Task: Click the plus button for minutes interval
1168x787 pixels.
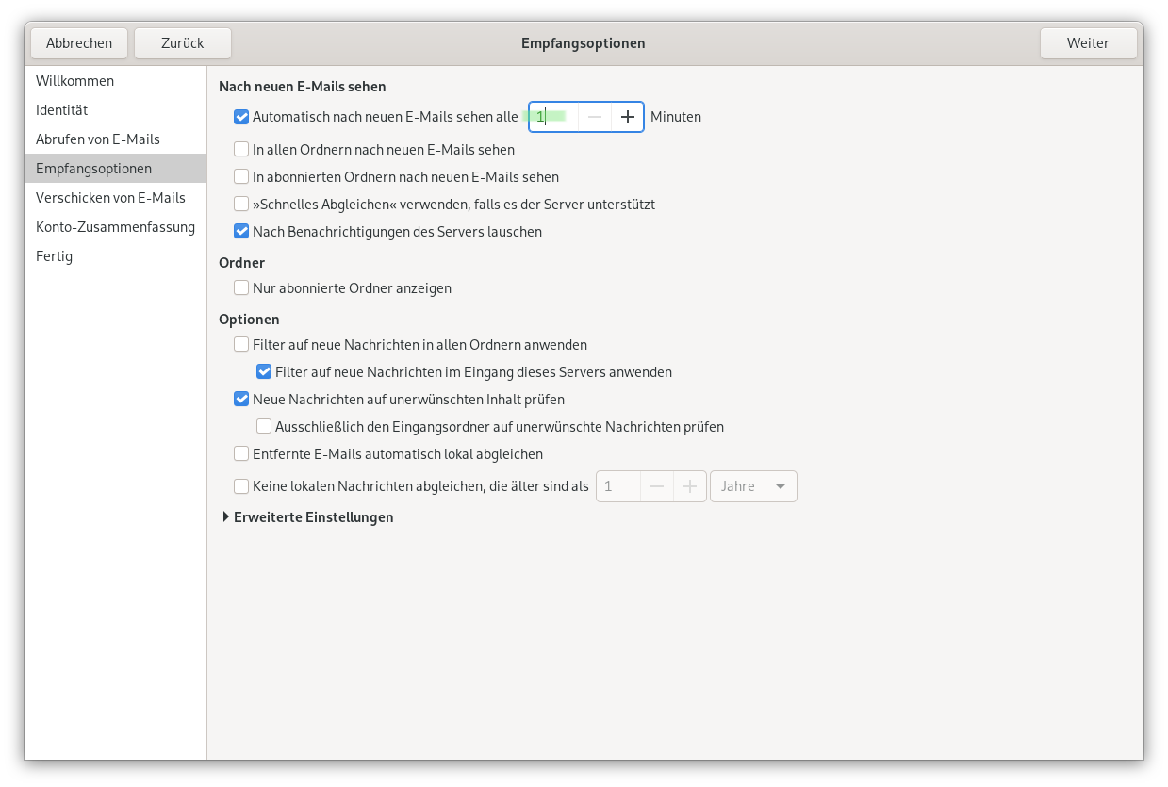Action: [628, 117]
